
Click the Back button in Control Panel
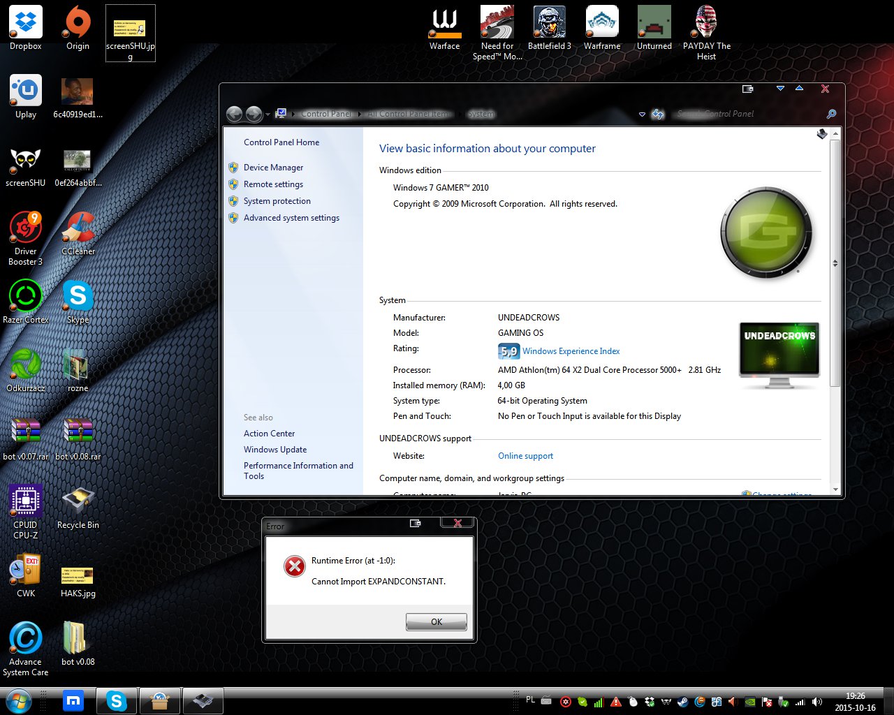(x=235, y=114)
